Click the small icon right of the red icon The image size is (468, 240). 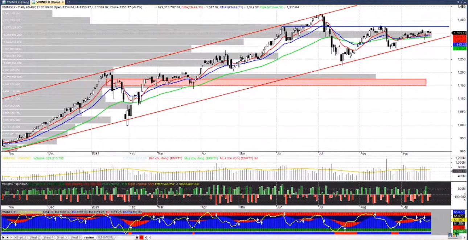pos(145,237)
